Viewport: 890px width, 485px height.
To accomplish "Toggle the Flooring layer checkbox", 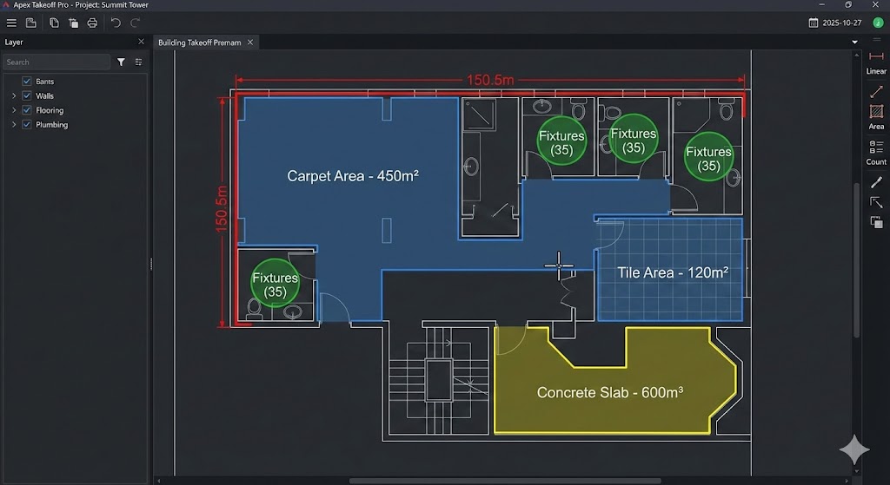I will click(27, 110).
